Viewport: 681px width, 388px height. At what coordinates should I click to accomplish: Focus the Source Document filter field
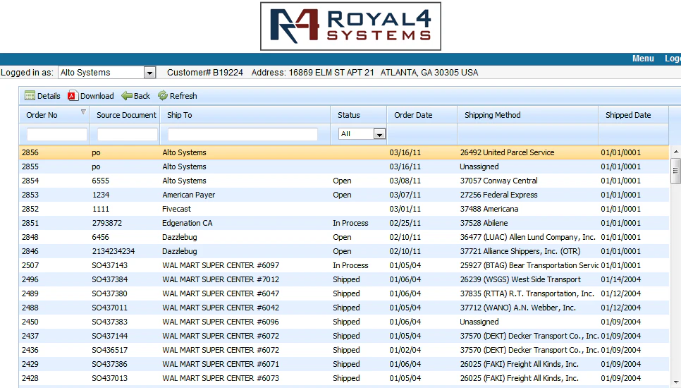(128, 134)
